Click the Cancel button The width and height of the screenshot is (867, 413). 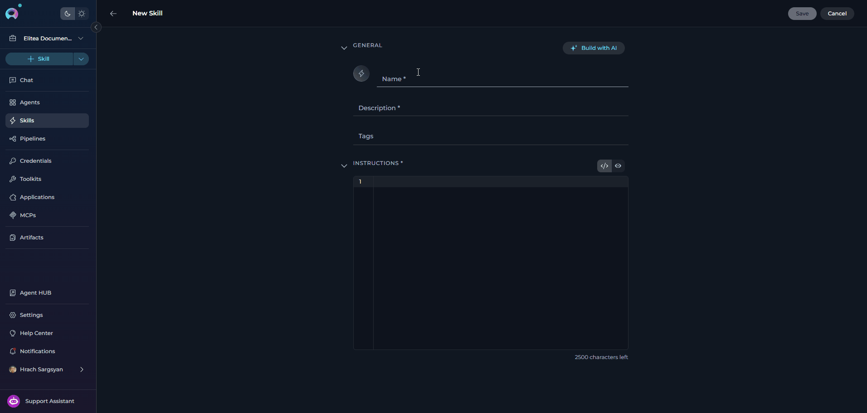pos(837,14)
